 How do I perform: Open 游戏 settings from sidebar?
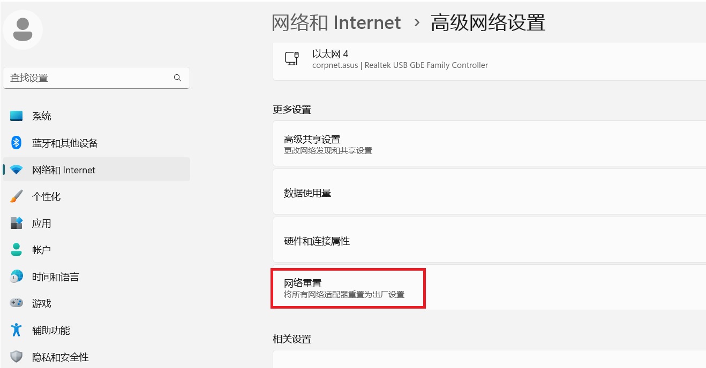(42, 303)
